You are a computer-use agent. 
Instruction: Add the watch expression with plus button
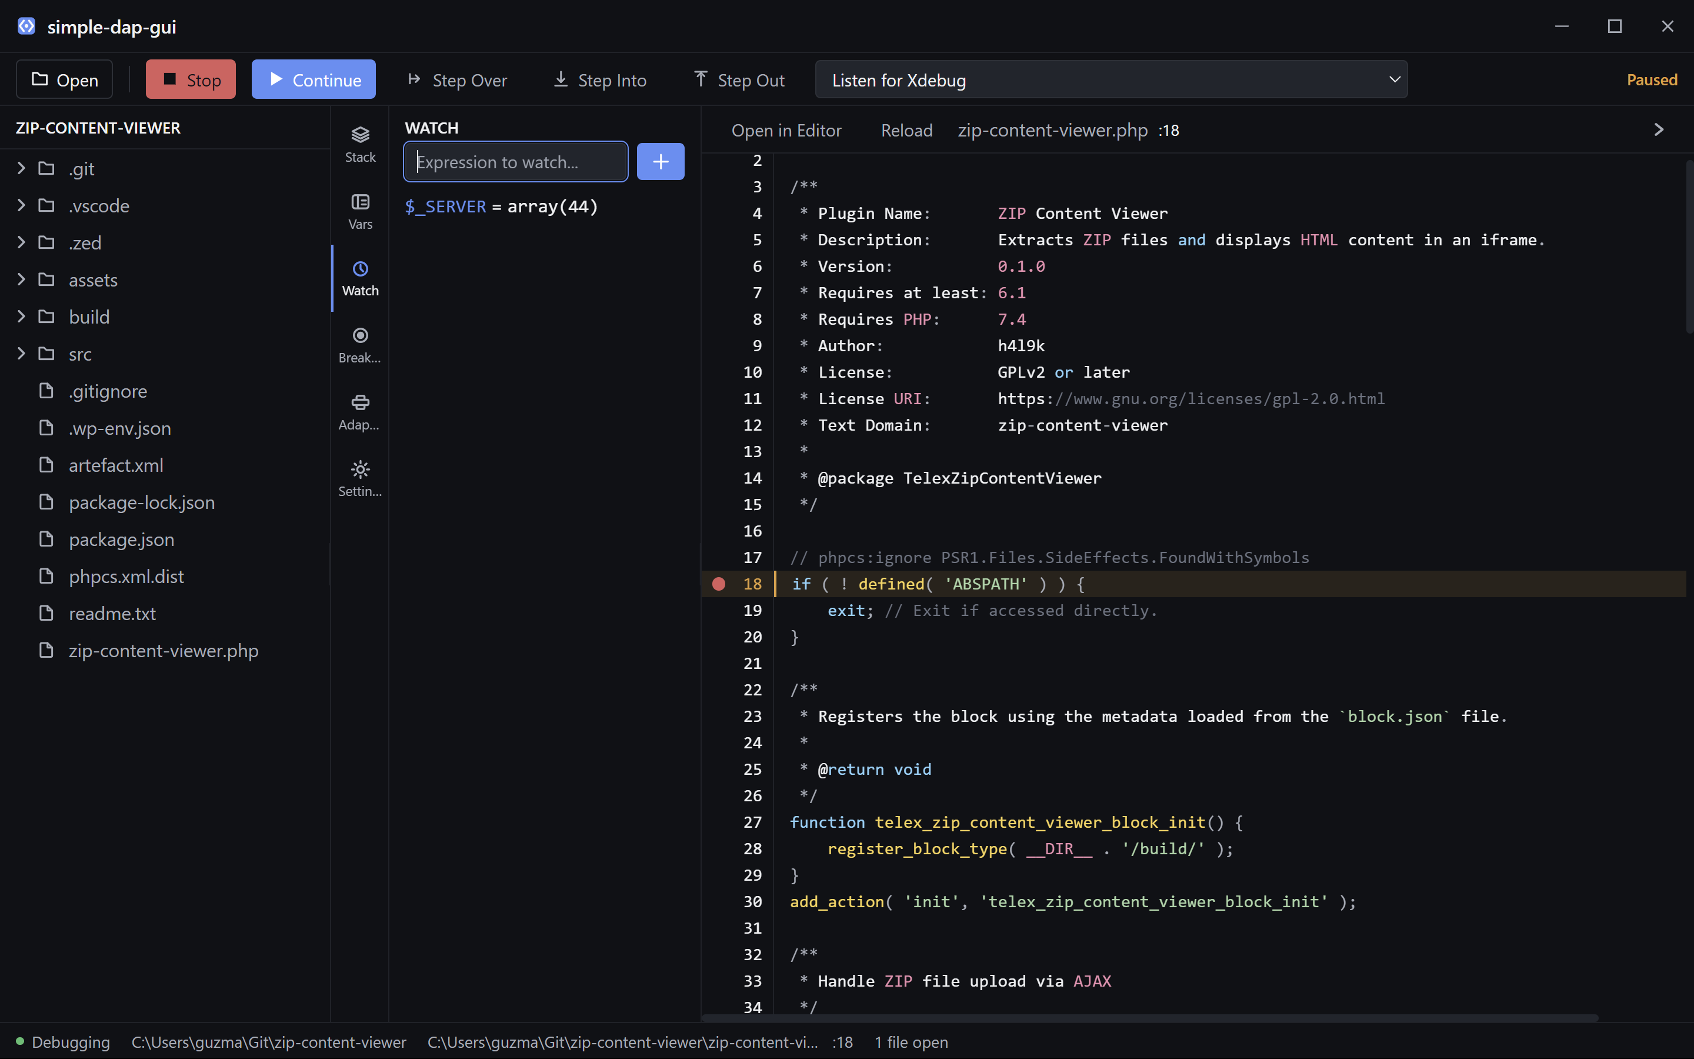(x=660, y=162)
